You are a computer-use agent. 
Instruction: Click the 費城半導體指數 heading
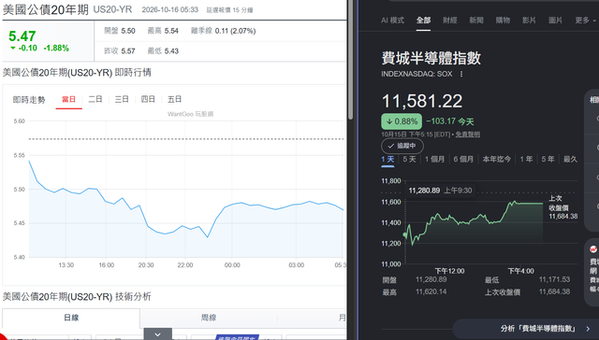[x=431, y=58]
